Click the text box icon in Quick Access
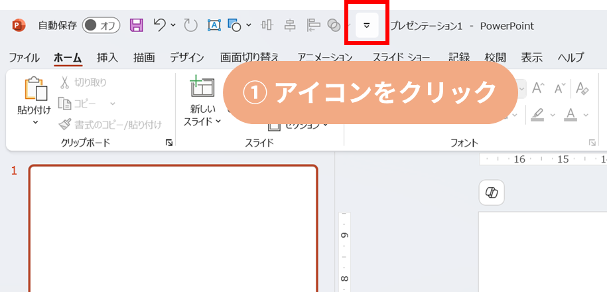 214,26
